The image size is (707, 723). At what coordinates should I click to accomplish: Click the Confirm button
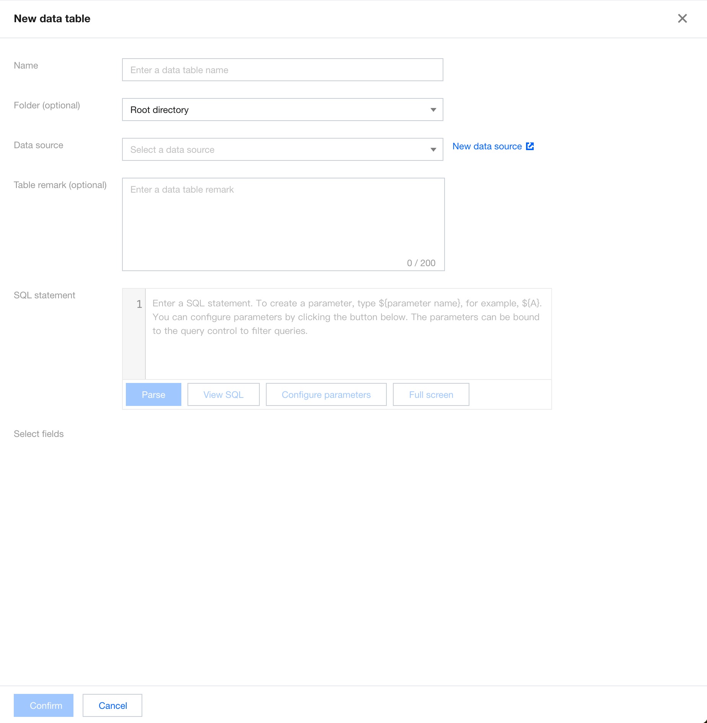44,705
